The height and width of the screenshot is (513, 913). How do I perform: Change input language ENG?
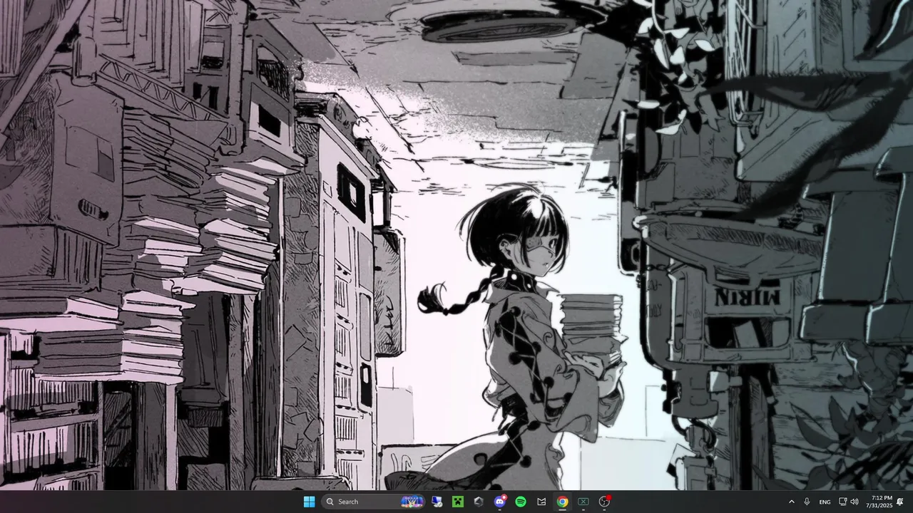click(825, 502)
